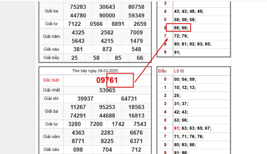Click the Đặc biệt red label
The width and height of the screenshot is (267, 154).
click(51, 80)
